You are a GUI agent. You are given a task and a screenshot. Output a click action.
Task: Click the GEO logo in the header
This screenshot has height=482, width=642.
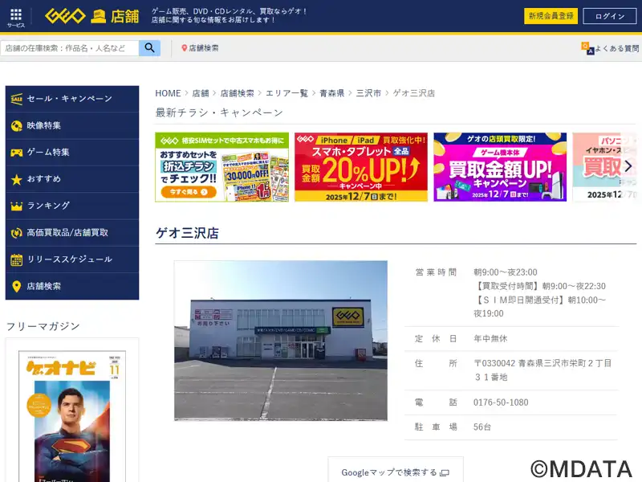click(65, 16)
